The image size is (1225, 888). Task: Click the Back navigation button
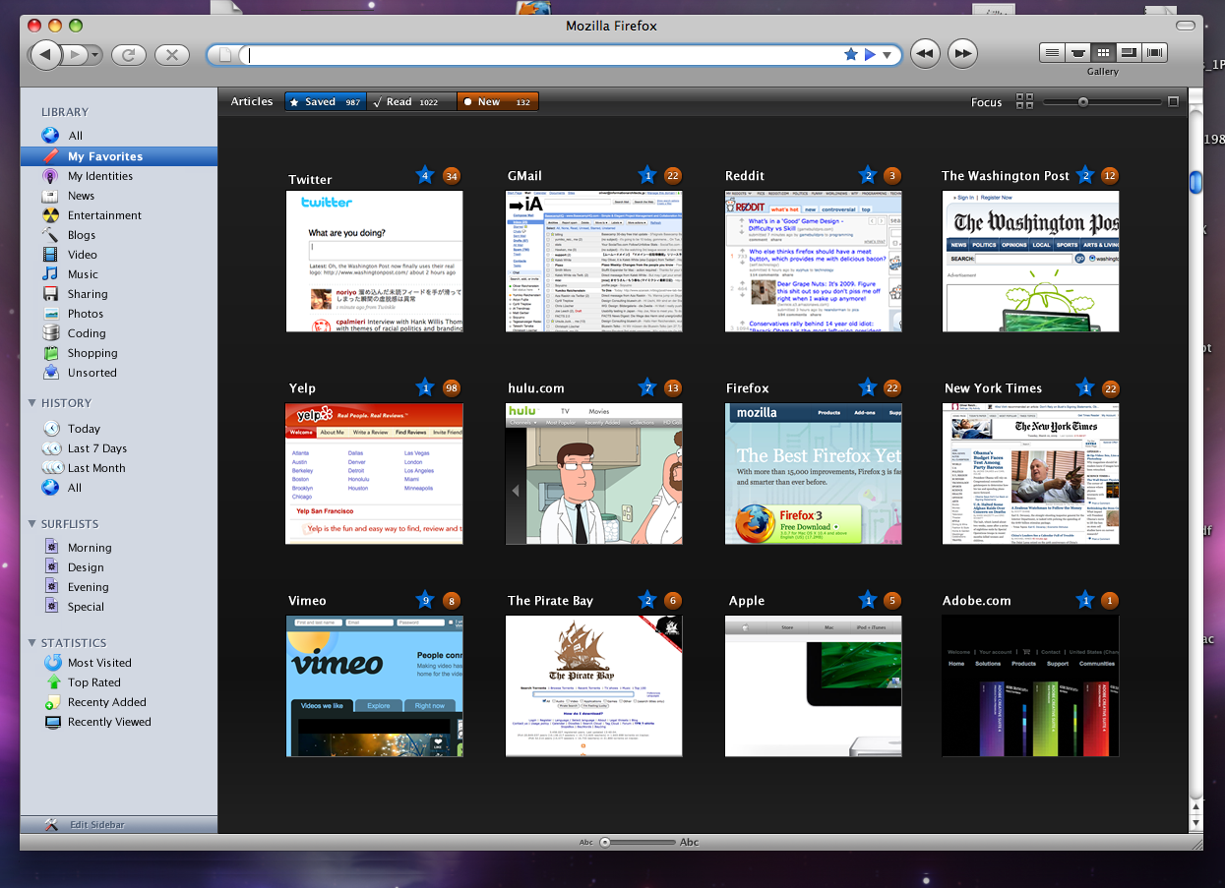click(44, 55)
